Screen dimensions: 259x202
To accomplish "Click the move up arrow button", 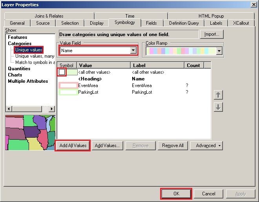I will pyautogui.click(x=219, y=95).
